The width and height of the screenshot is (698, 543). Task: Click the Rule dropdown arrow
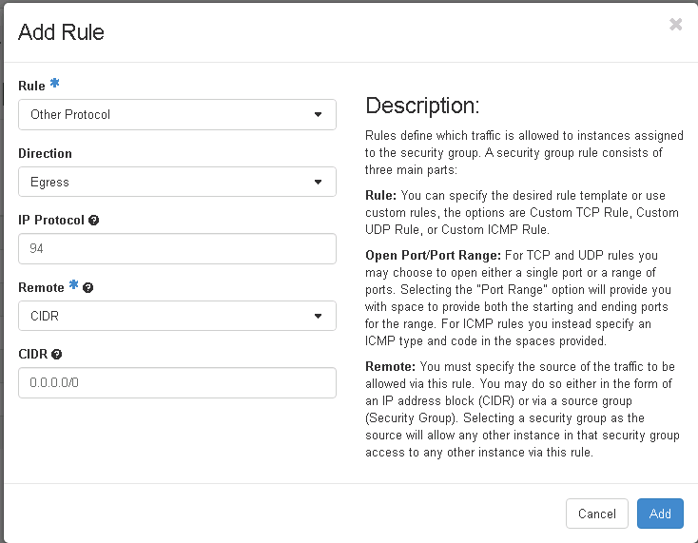click(318, 115)
